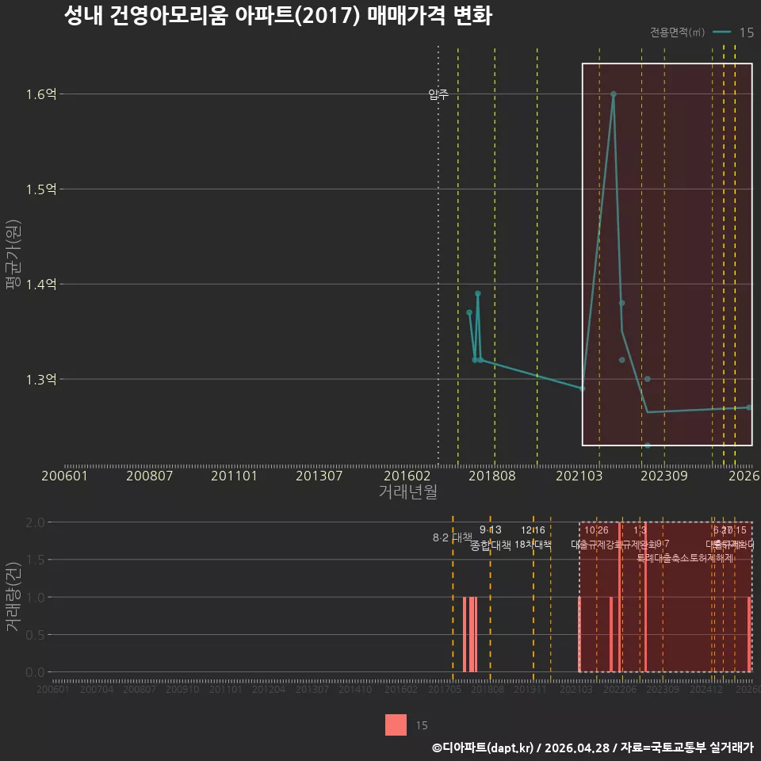The width and height of the screenshot is (761, 761).
Task: Click the 12·16 18차대책 policy annotation
Action: pos(533,537)
